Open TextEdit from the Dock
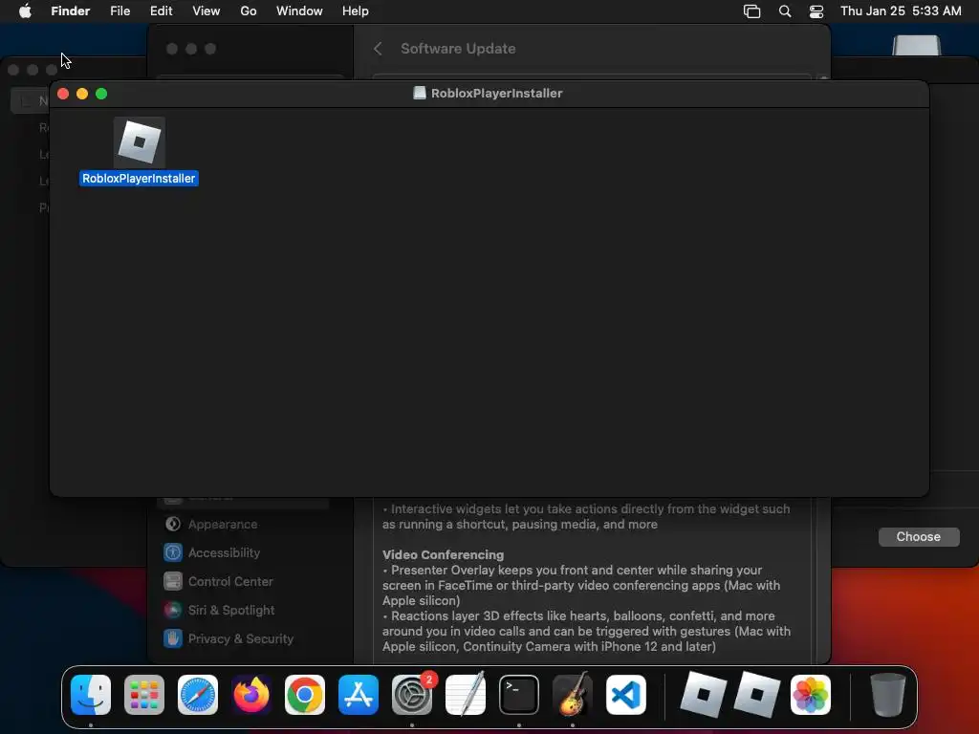The width and height of the screenshot is (979, 734). pyautogui.click(x=466, y=695)
